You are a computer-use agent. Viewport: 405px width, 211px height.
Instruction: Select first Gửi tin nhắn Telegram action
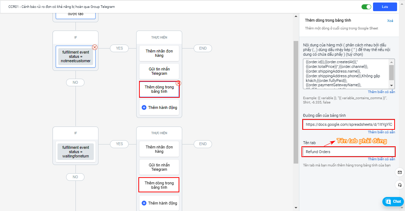coord(159,71)
